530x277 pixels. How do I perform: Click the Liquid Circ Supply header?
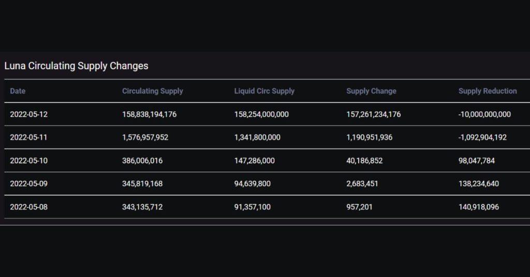(264, 91)
